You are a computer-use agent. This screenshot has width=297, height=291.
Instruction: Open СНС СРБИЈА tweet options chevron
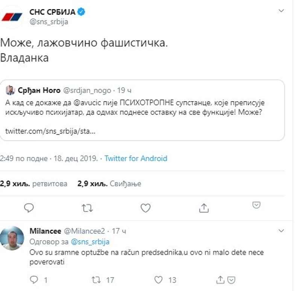[x=283, y=10]
